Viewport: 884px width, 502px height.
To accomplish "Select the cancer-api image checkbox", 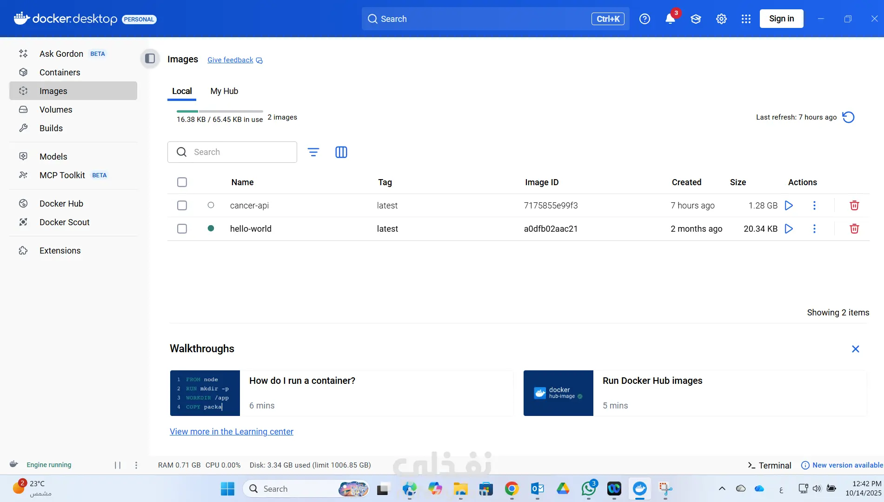I will [x=182, y=206].
